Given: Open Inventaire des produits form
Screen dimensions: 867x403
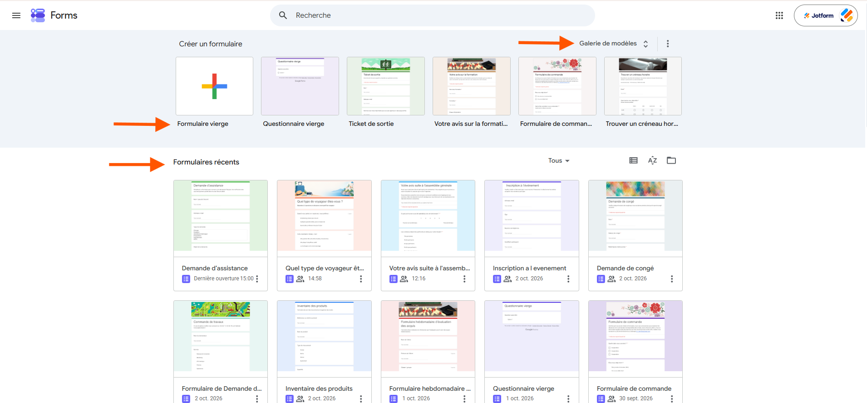Looking at the screenshot, I should [x=324, y=352].
